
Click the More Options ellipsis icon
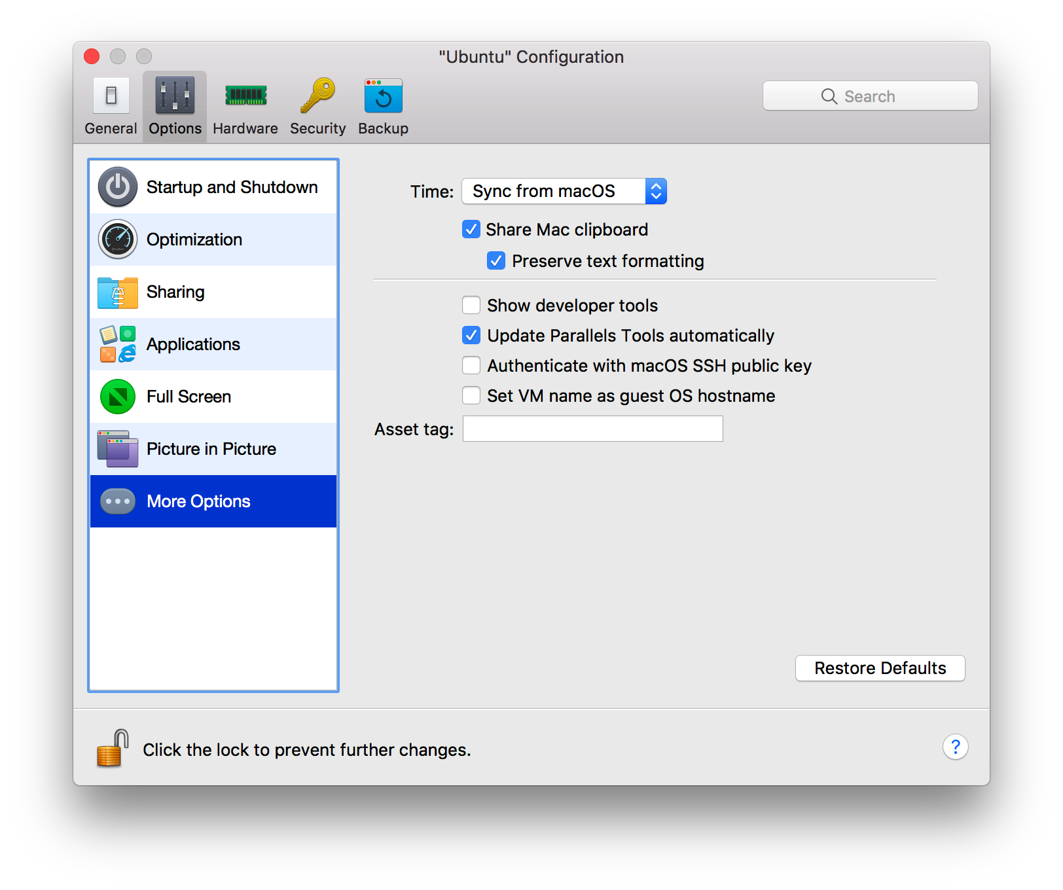click(118, 501)
